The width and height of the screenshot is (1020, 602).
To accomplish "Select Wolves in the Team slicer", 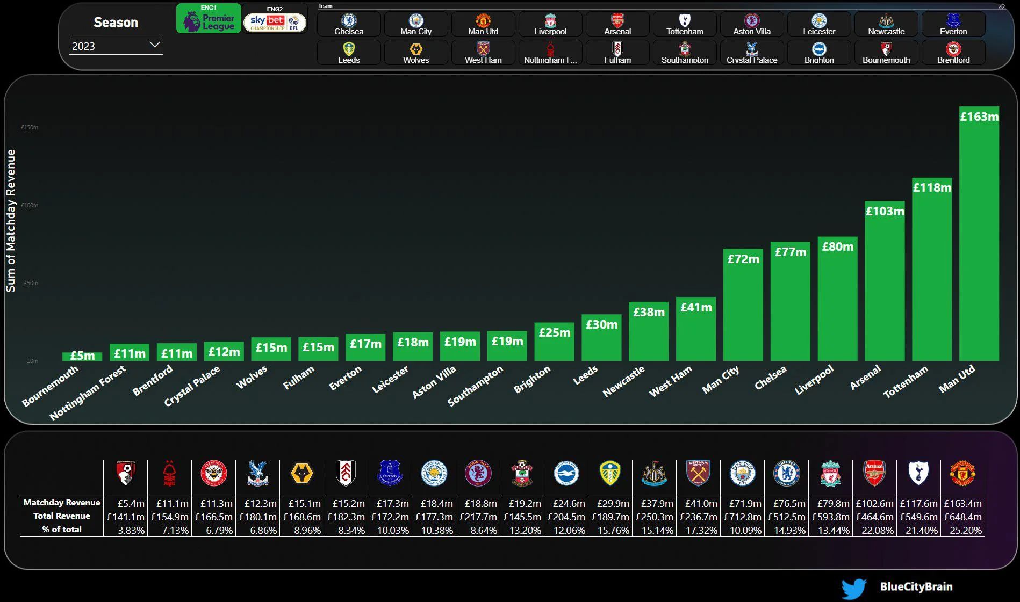I will click(416, 53).
